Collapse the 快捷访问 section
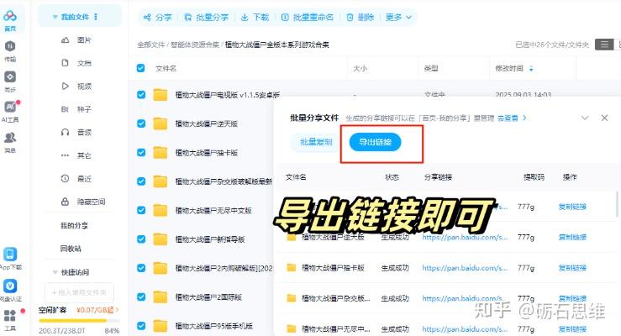621x336 pixels. coord(55,272)
